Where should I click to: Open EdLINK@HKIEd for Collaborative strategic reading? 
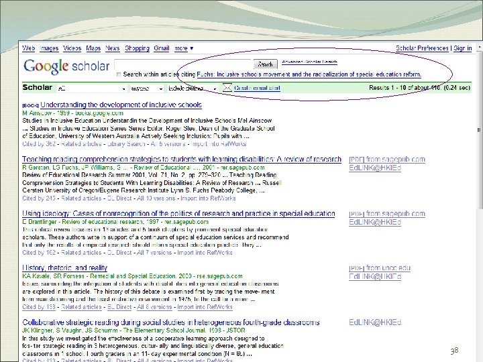pos(375,322)
